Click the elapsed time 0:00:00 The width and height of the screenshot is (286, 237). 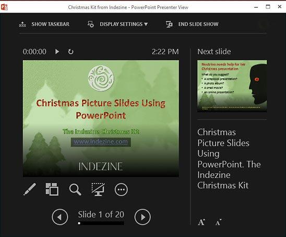point(34,52)
